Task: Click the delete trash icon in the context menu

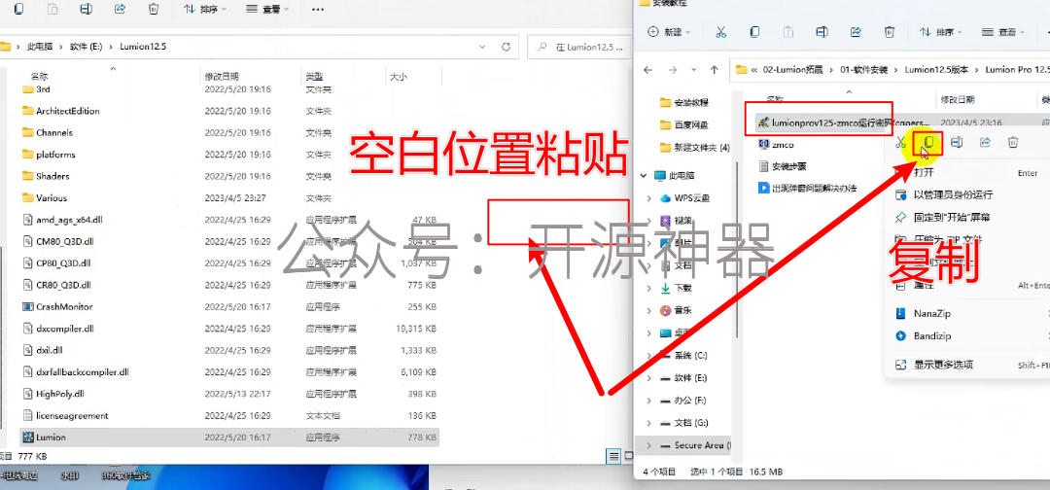Action: (x=1013, y=142)
